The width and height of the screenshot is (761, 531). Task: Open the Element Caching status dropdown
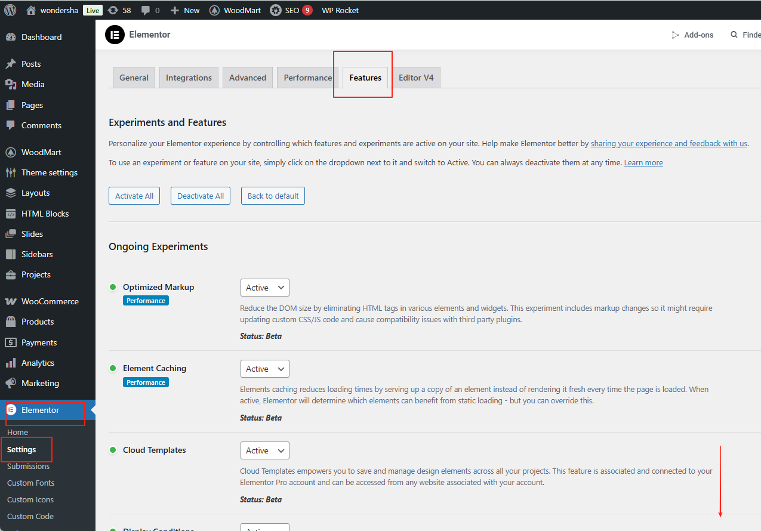264,369
